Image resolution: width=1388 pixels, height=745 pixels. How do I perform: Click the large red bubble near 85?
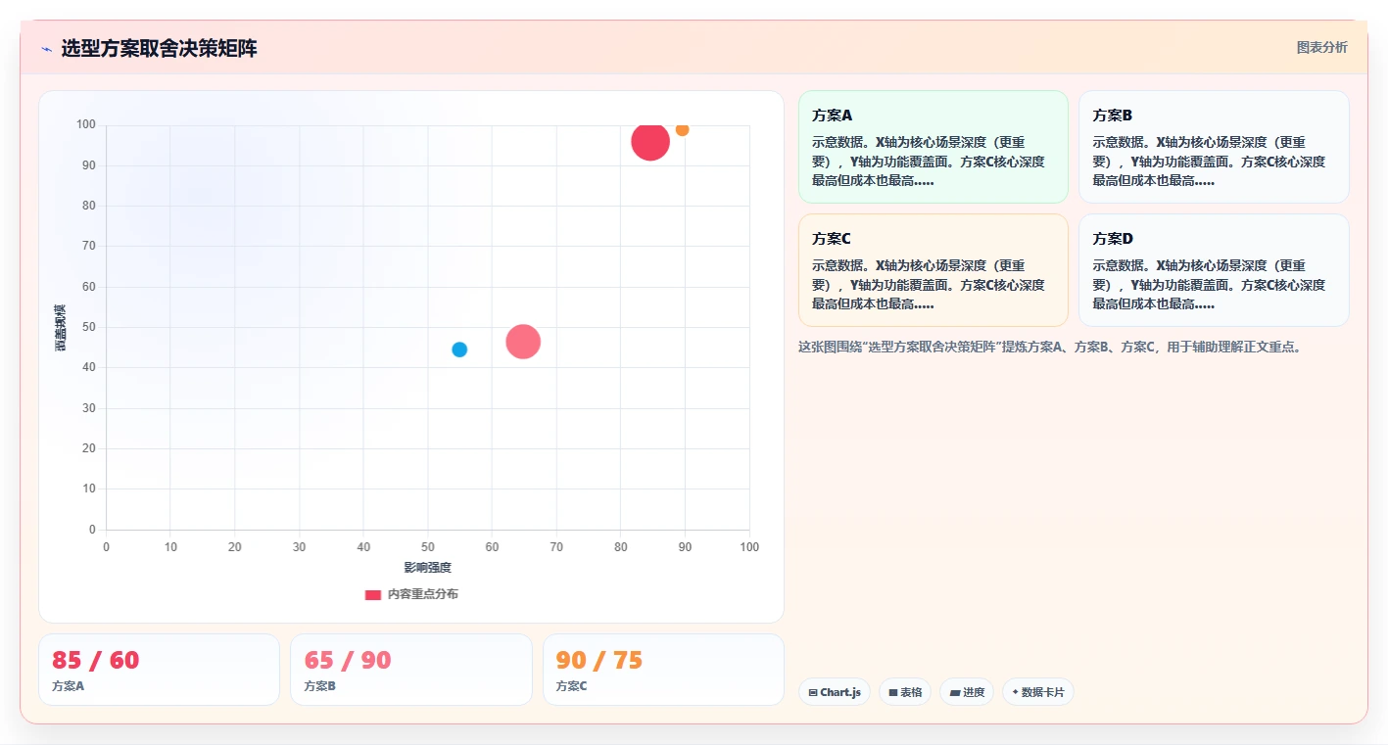[650, 142]
